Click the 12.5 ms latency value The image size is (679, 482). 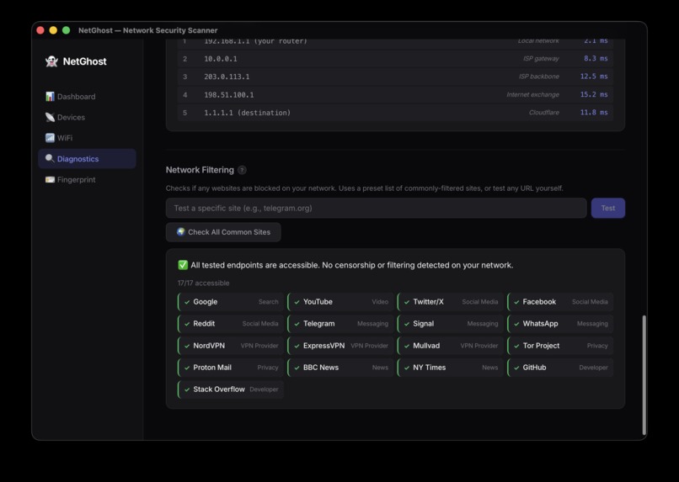[x=594, y=77]
